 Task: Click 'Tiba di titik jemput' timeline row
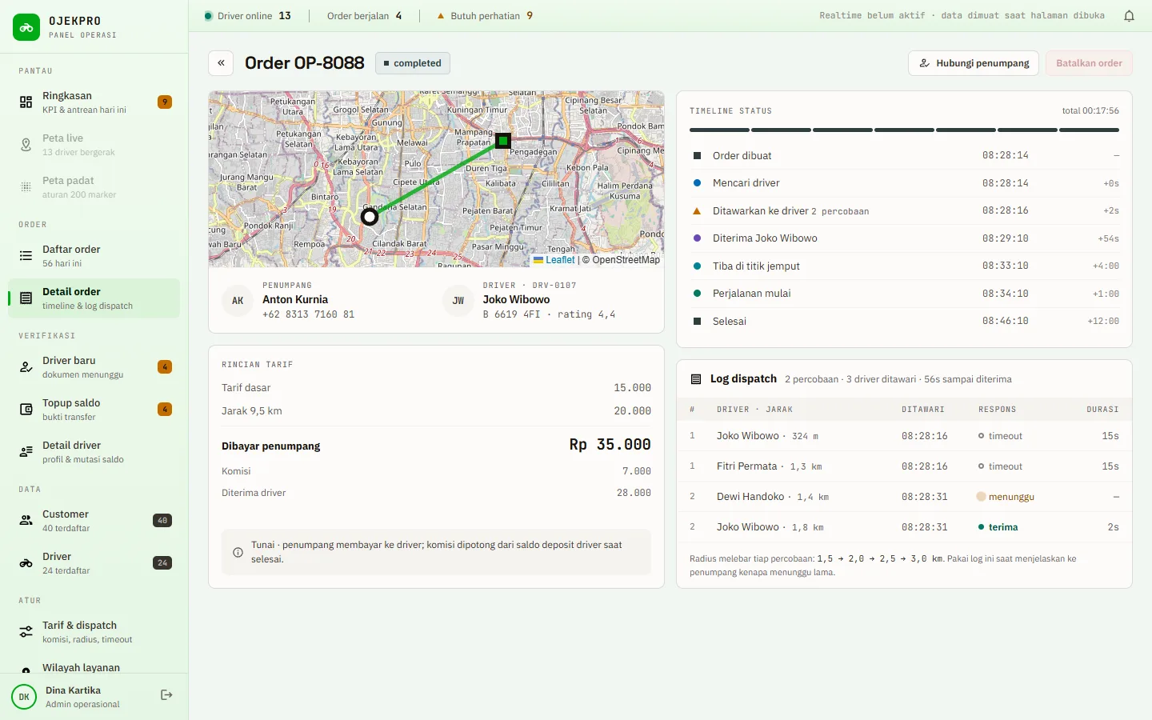[x=904, y=266]
